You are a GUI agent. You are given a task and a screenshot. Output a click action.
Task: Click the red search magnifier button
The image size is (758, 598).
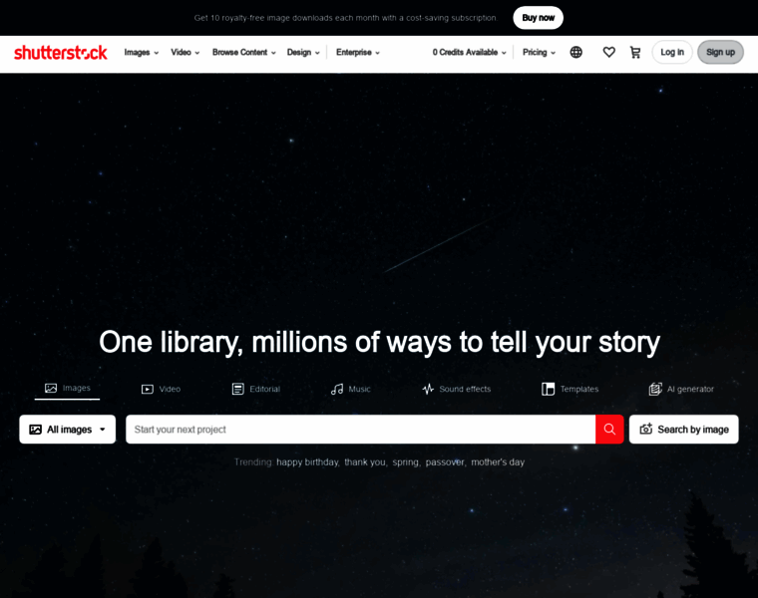tap(609, 429)
